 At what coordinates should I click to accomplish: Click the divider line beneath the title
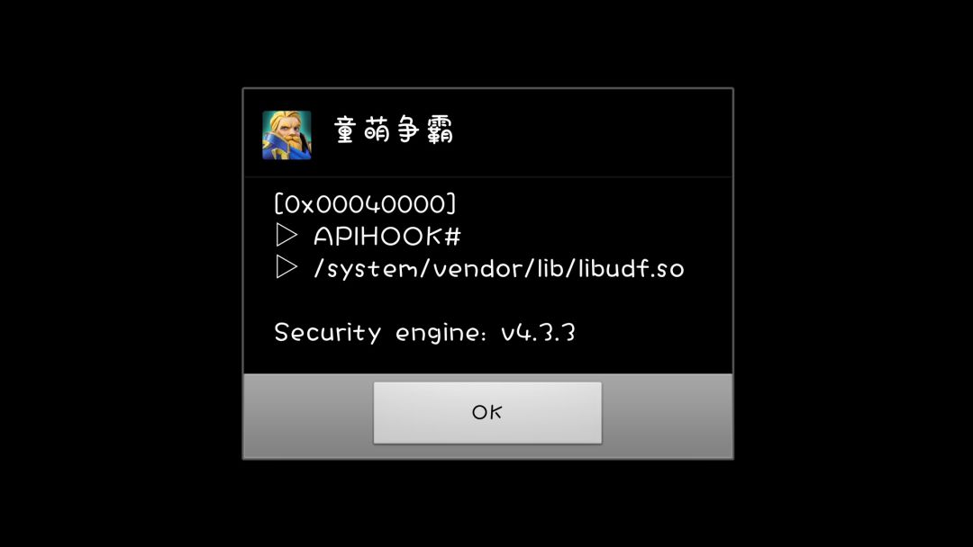coord(487,177)
